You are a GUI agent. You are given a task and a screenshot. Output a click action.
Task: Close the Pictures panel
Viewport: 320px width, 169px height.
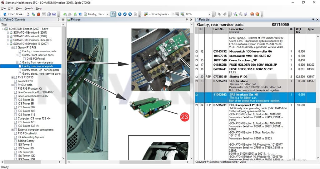(x=191, y=20)
